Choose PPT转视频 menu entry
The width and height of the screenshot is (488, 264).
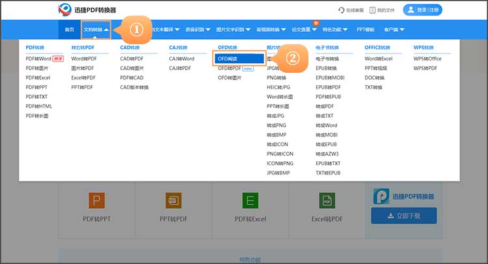click(375, 68)
